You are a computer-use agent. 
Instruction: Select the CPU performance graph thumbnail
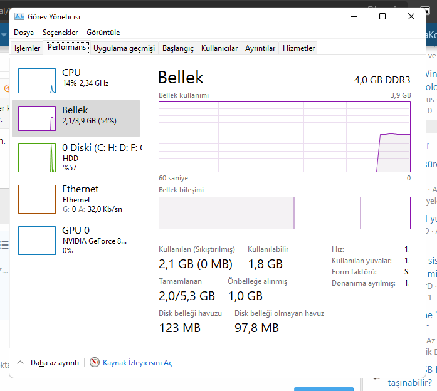37,81
